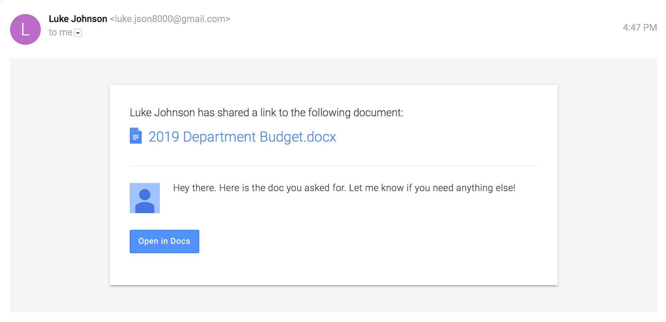666x322 pixels.
Task: Open the 2019 Department Budget.docx link
Action: click(242, 137)
